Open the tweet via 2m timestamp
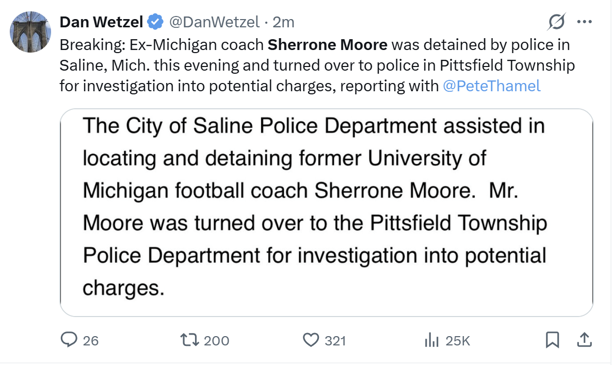Screen dimensions: 612x365 pos(283,22)
